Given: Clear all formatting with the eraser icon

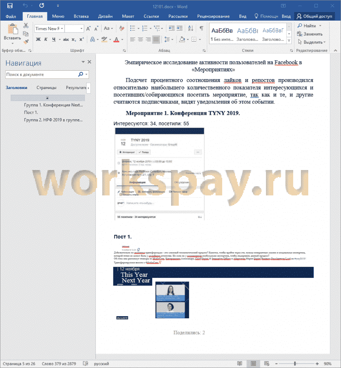Looking at the screenshot, I should (x=121, y=29).
